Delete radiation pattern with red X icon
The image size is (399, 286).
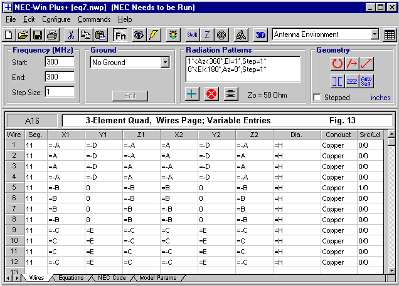[211, 94]
